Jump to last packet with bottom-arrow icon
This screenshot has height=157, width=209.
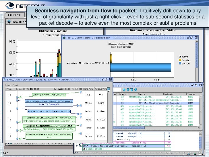[136, 90]
